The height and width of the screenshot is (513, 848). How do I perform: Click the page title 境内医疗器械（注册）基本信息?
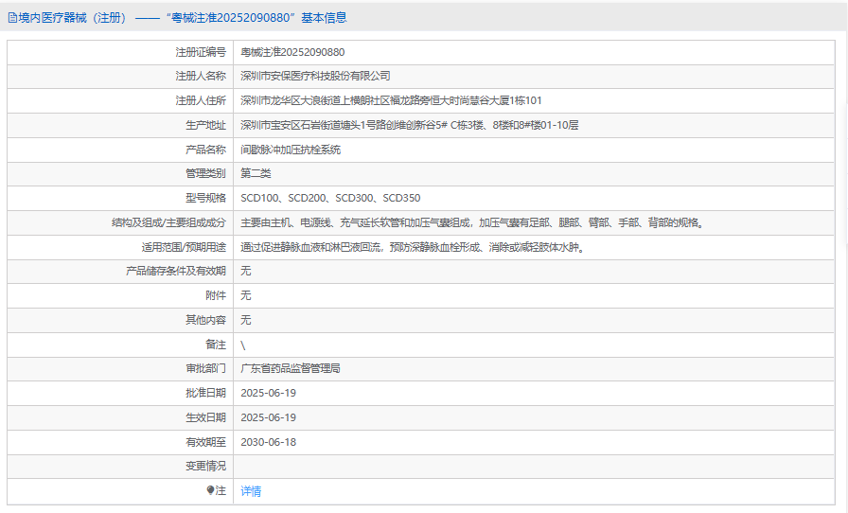(x=182, y=18)
